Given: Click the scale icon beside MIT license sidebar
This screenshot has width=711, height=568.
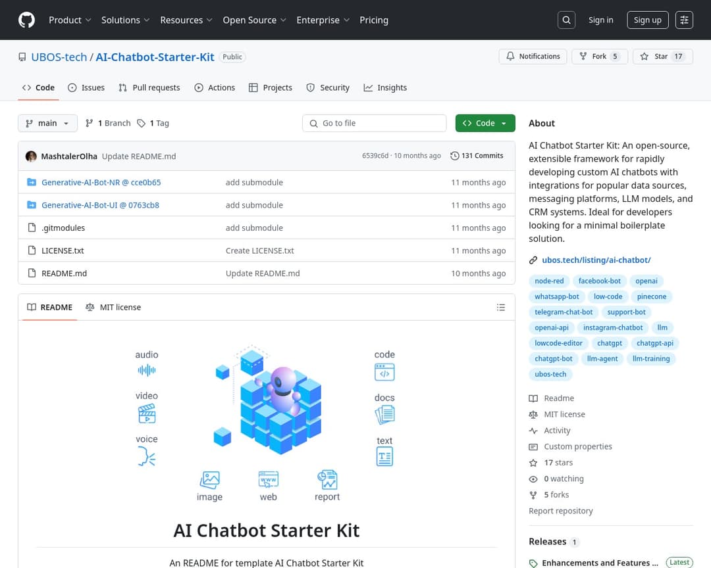Looking at the screenshot, I should pos(533,414).
